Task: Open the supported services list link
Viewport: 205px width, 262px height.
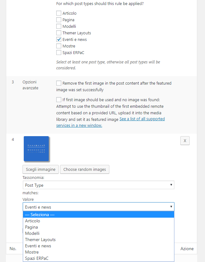Action: [111, 122]
